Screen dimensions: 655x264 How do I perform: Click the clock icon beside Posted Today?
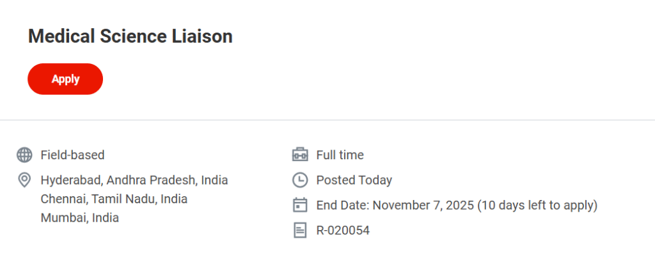click(x=299, y=180)
